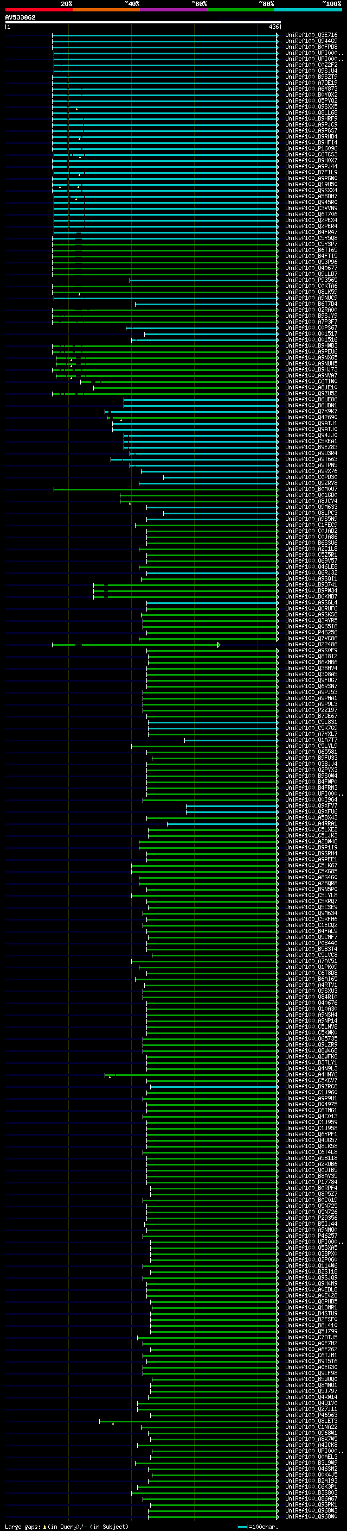Select the UniRef100_Q5PYQ2 label
This screenshot has width=347, height=1531.
pos(311,101)
